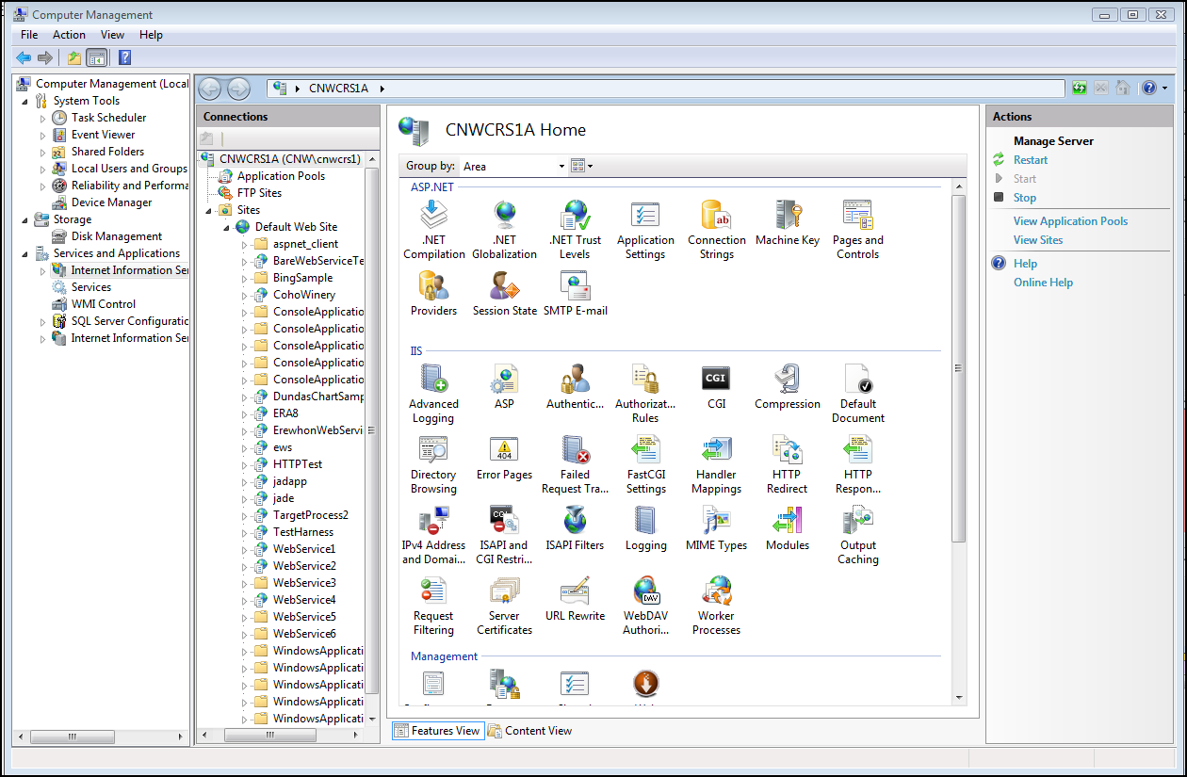Collapse the Storage tree node
1187x777 pixels.
[x=25, y=219]
